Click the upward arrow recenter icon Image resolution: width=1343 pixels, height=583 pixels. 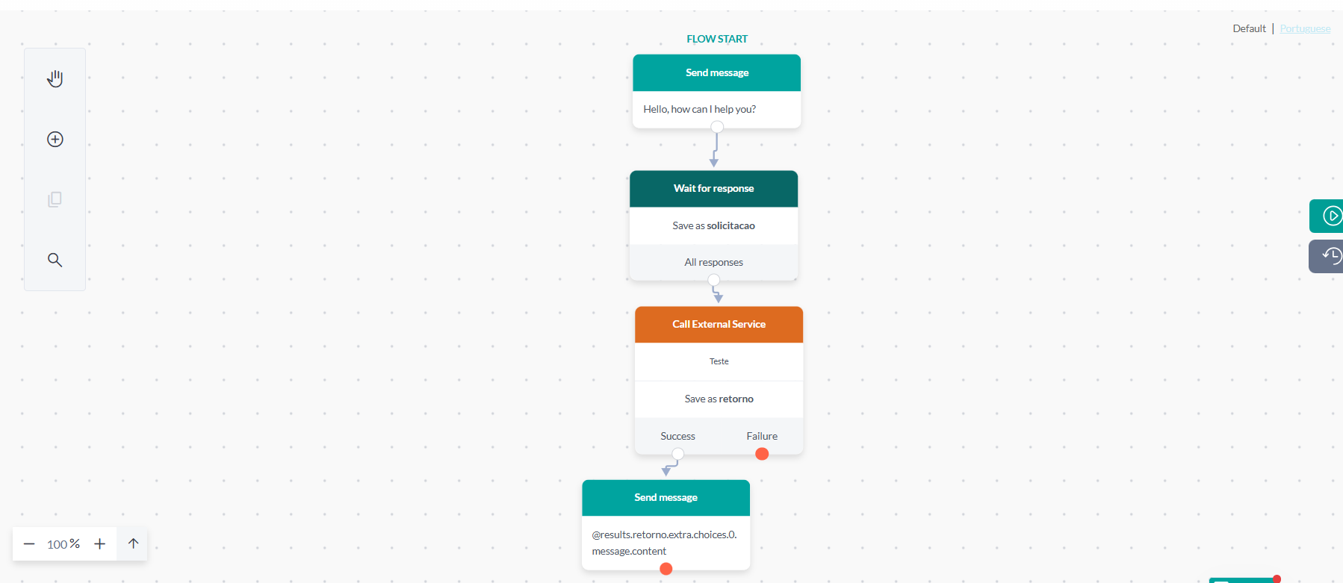pos(132,543)
